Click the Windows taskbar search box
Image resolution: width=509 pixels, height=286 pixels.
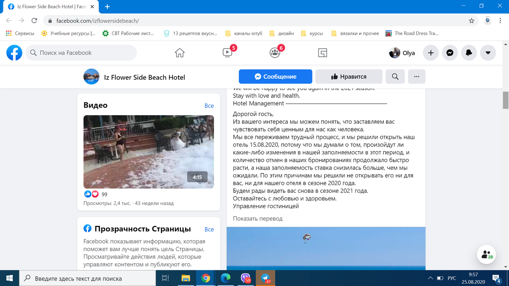click(88, 278)
